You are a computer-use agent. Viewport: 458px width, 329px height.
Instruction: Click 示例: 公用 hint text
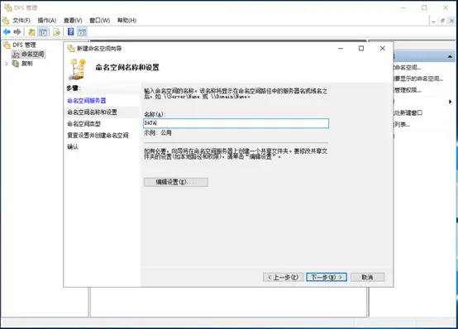[x=158, y=133]
